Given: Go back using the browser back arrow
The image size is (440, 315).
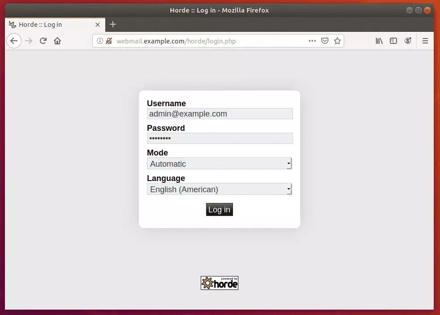Looking at the screenshot, I should click(14, 41).
